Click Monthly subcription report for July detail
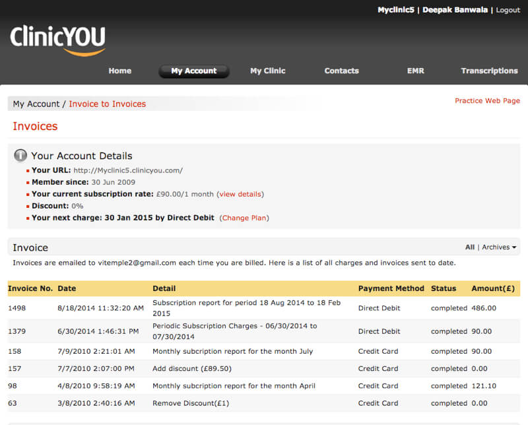 233,351
